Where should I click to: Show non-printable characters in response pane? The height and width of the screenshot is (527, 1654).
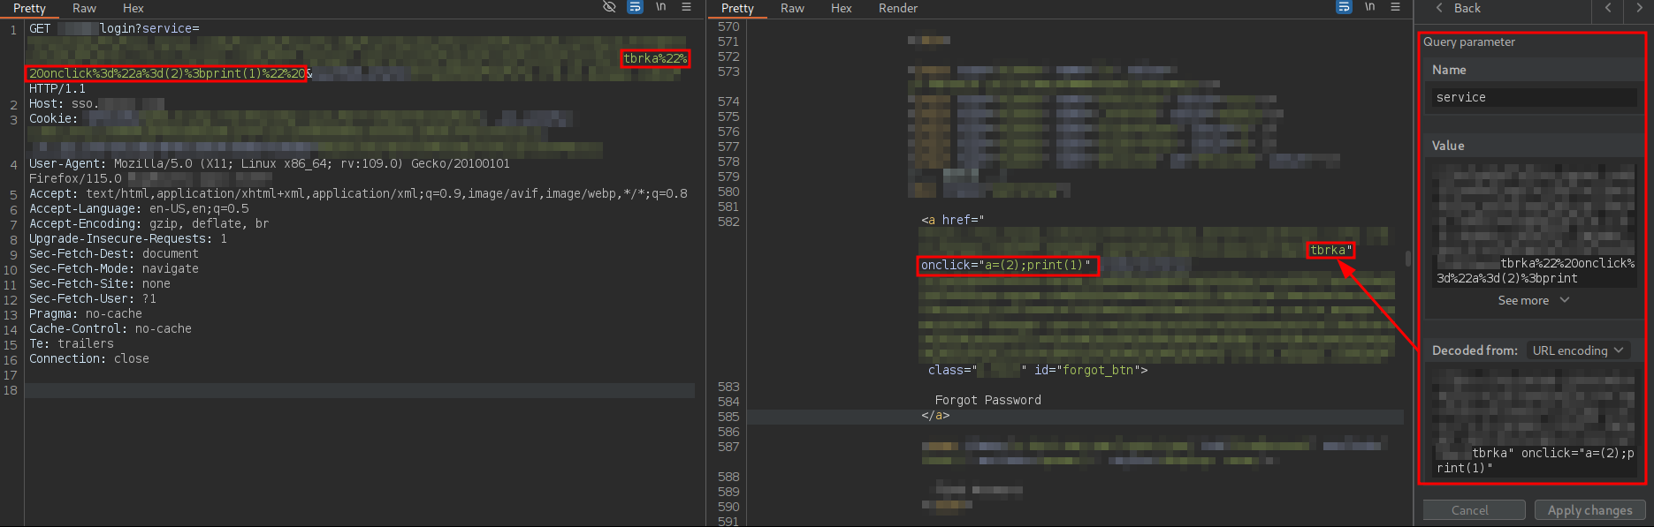pyautogui.click(x=1369, y=7)
